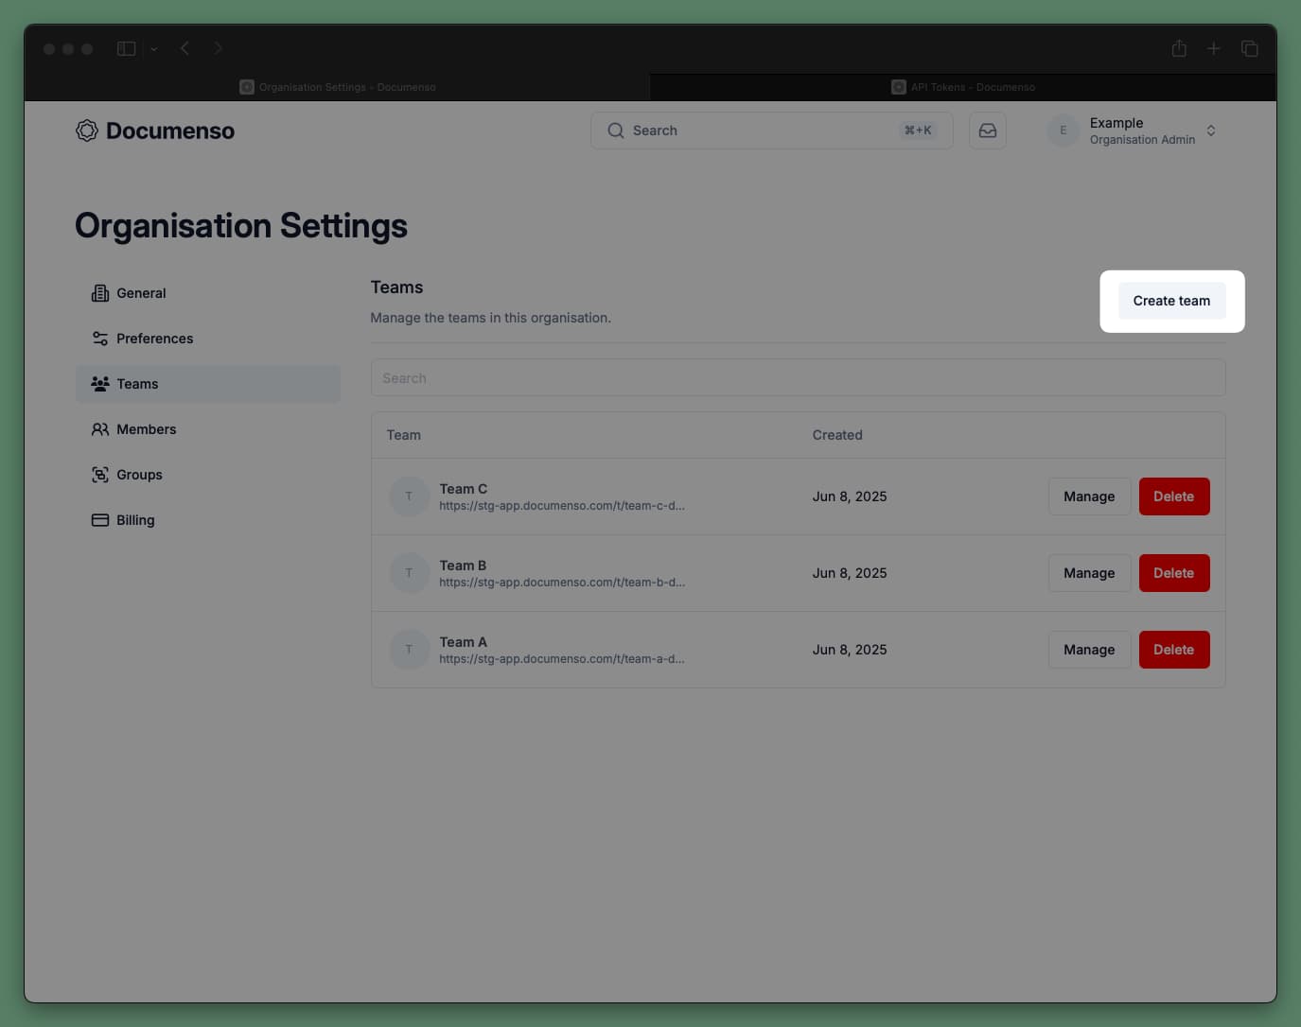This screenshot has width=1301, height=1027.
Task: Click the General sidebar icon
Action: 100,293
